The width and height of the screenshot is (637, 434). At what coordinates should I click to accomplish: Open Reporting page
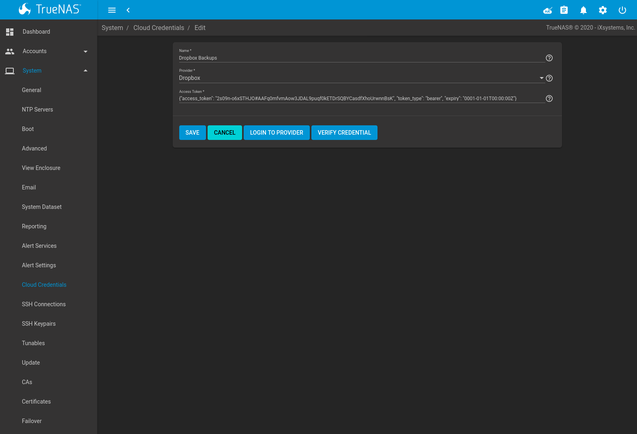pos(34,226)
